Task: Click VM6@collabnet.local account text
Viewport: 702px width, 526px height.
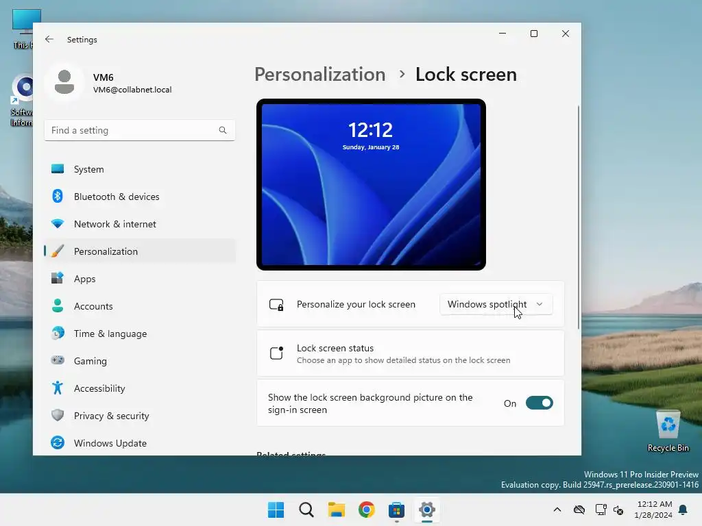Action: (132, 90)
